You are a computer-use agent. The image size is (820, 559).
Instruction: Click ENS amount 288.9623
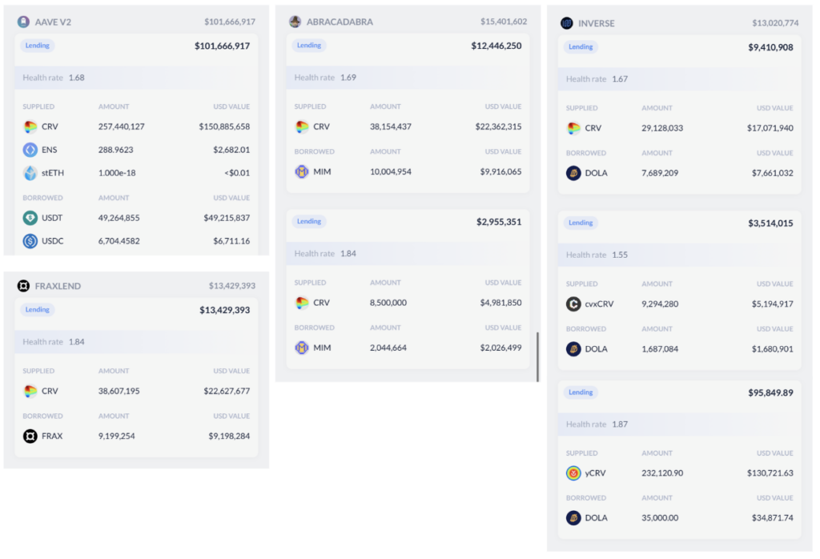tap(115, 150)
